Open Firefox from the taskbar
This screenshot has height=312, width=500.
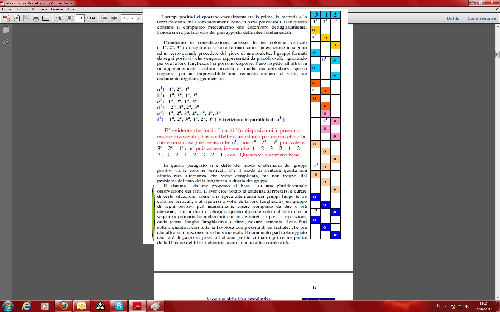tap(63, 306)
